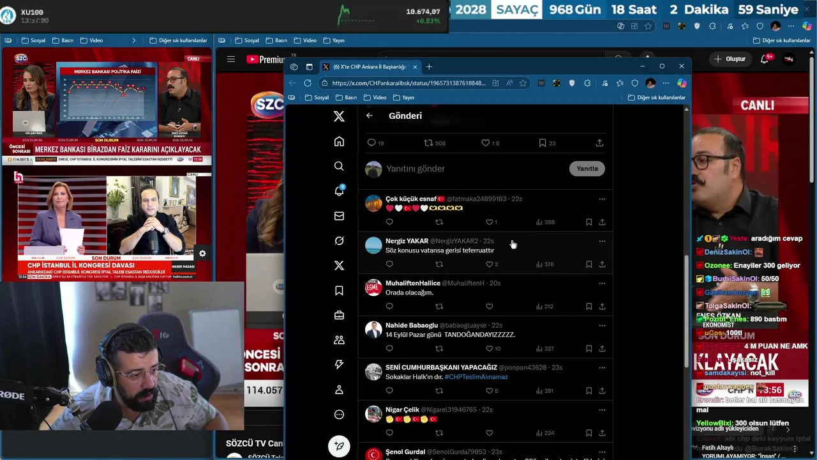
Task: Open Communities people icon in X sidebar
Action: click(x=339, y=340)
